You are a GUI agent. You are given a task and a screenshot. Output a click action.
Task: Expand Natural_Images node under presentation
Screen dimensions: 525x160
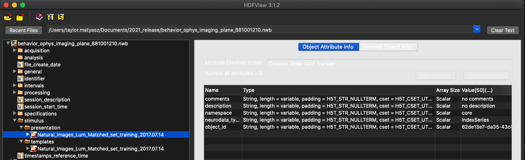pos(28,134)
